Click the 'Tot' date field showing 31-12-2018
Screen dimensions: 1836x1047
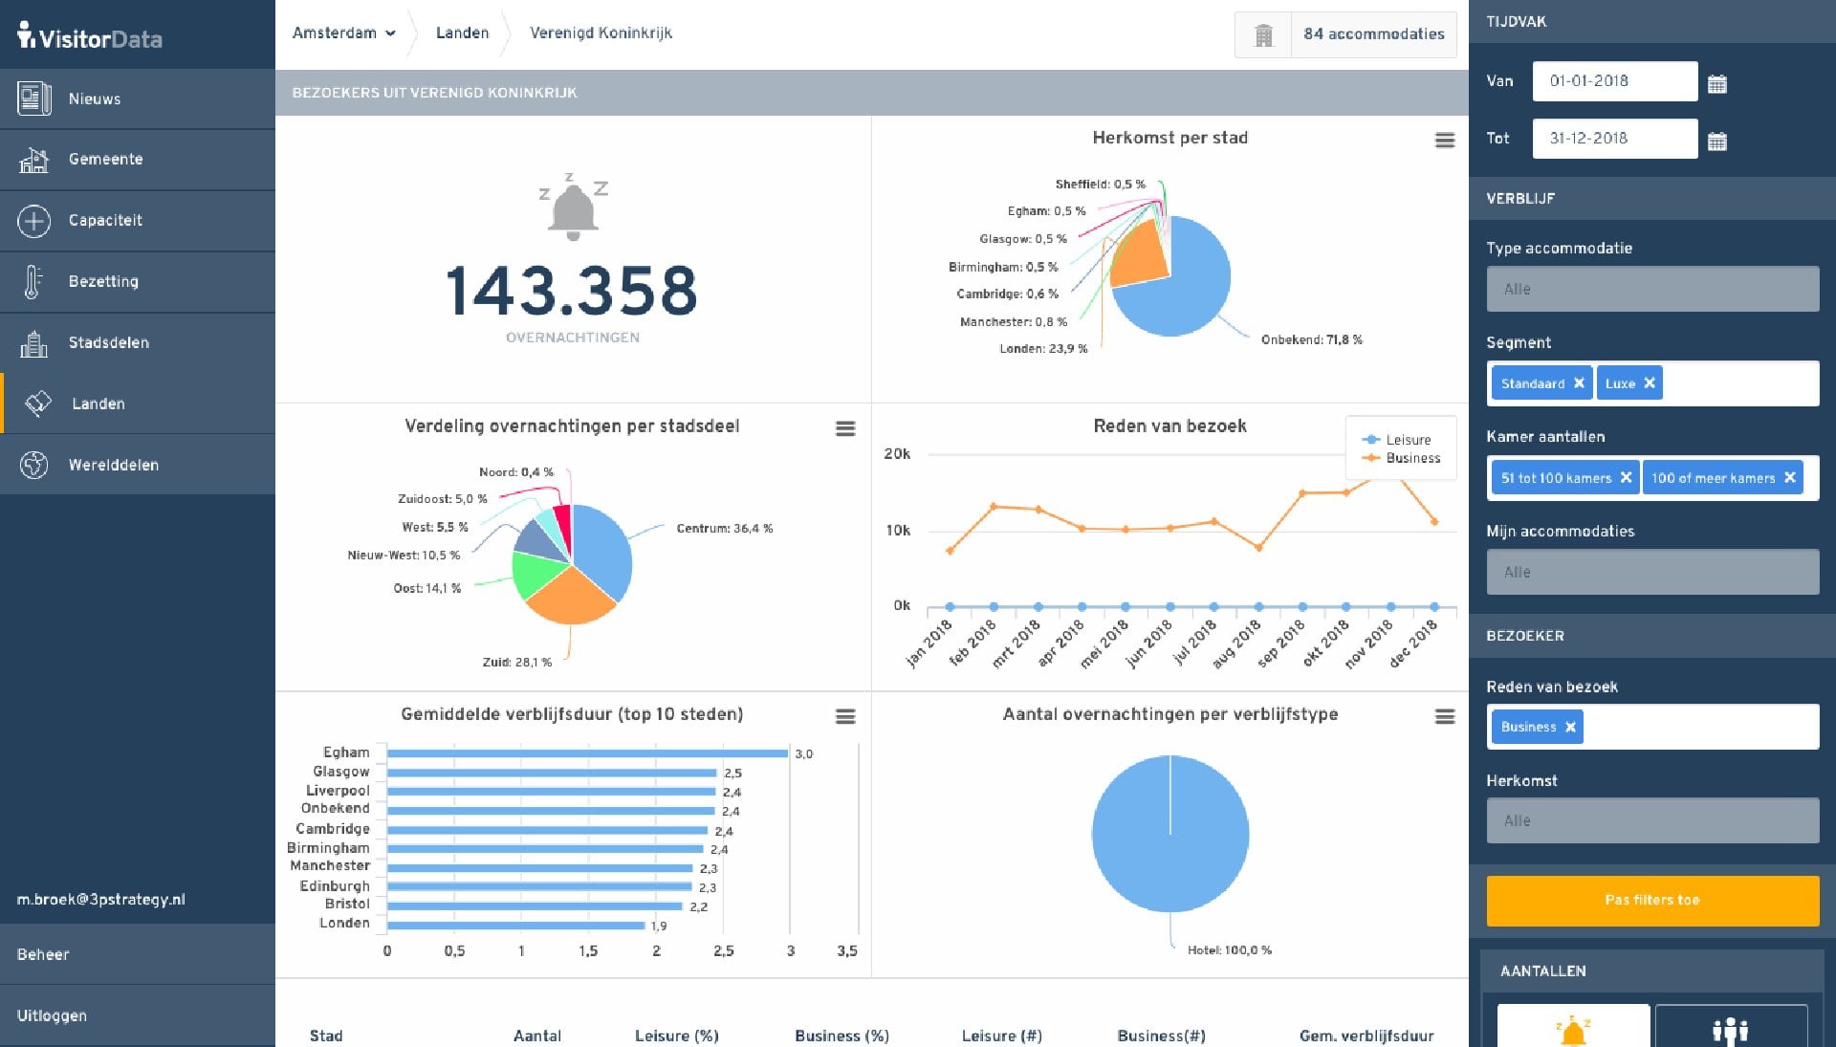click(1614, 138)
